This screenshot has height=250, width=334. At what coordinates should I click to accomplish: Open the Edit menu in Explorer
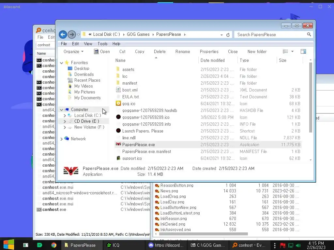[x=75, y=44]
